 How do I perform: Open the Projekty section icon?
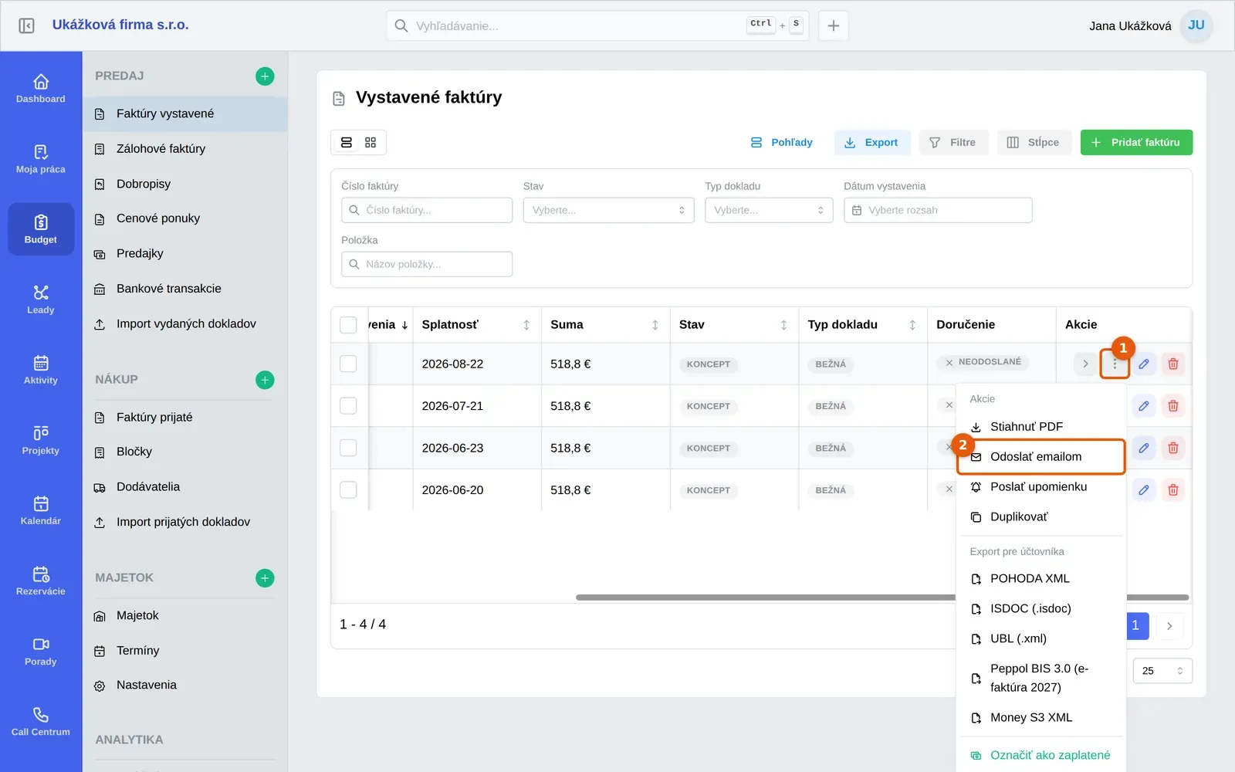[41, 433]
